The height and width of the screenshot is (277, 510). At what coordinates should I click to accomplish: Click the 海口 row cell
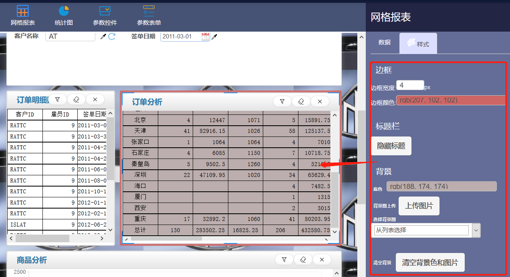(140, 186)
